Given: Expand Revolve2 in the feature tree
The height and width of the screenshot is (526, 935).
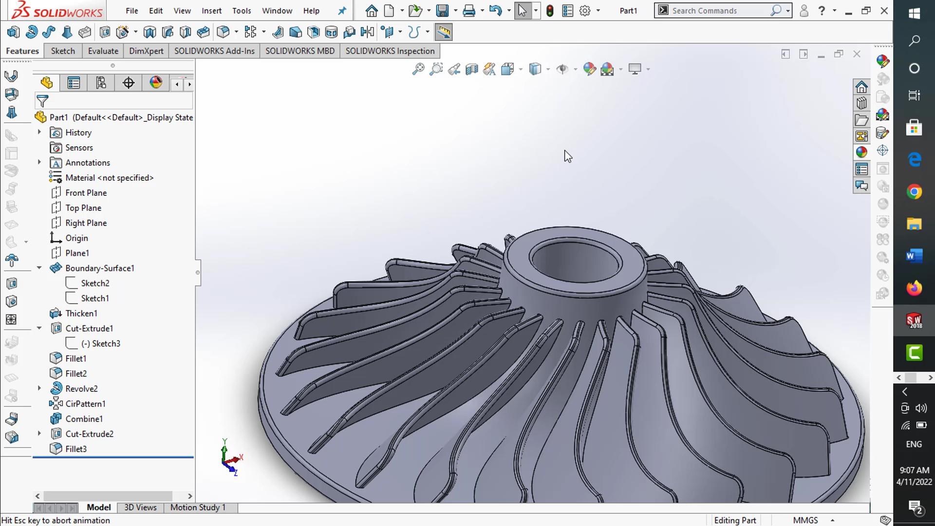Looking at the screenshot, I should coord(39,388).
